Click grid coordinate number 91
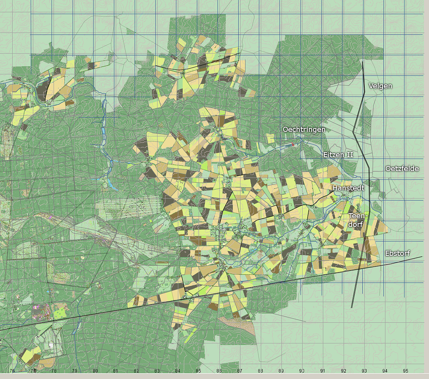The width and height of the screenshot is (429, 379). click(323, 371)
